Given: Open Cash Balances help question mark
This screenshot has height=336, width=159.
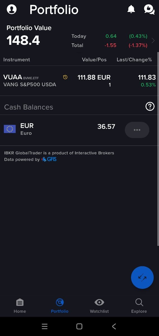Looking at the screenshot, I should coord(150,106).
